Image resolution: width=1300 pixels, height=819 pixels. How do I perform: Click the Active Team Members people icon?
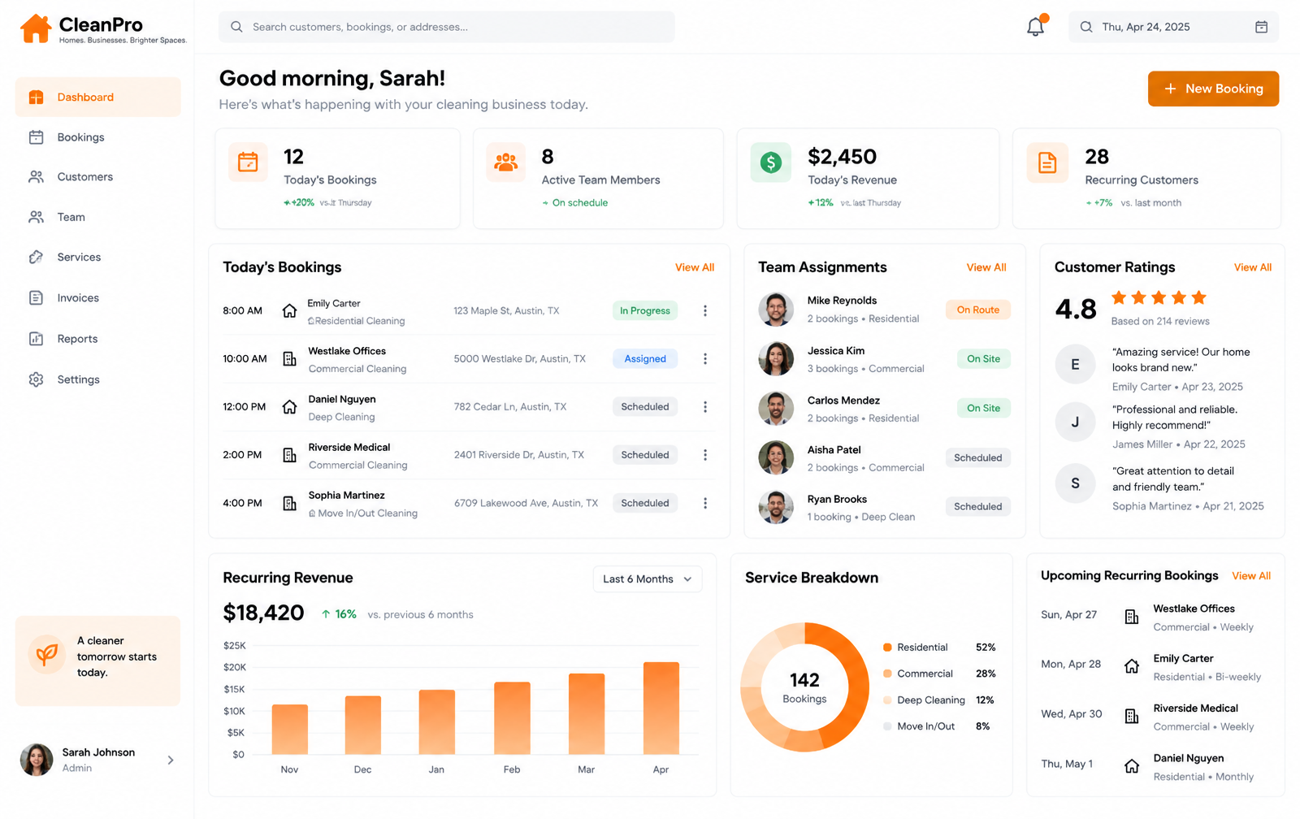[x=506, y=162]
